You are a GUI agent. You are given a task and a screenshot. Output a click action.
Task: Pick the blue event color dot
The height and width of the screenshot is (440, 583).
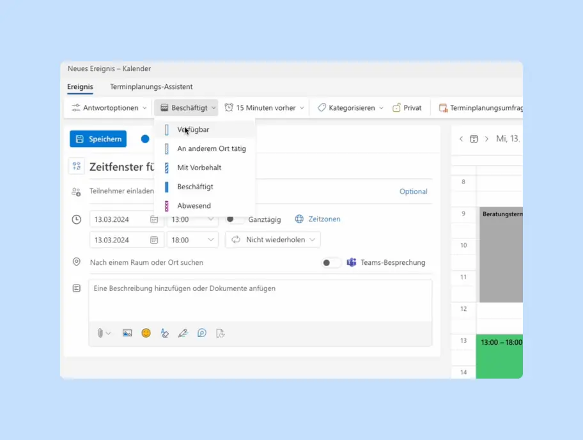coord(144,139)
